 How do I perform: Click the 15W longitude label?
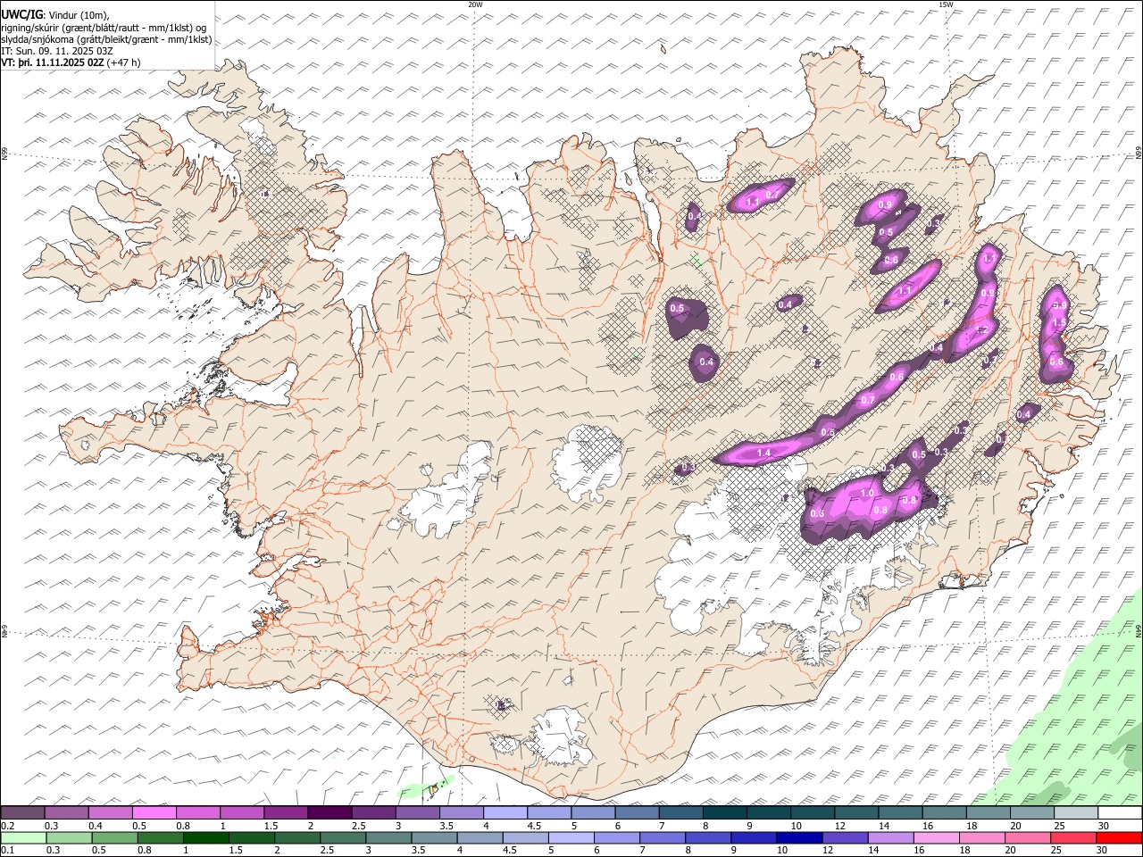click(x=946, y=4)
